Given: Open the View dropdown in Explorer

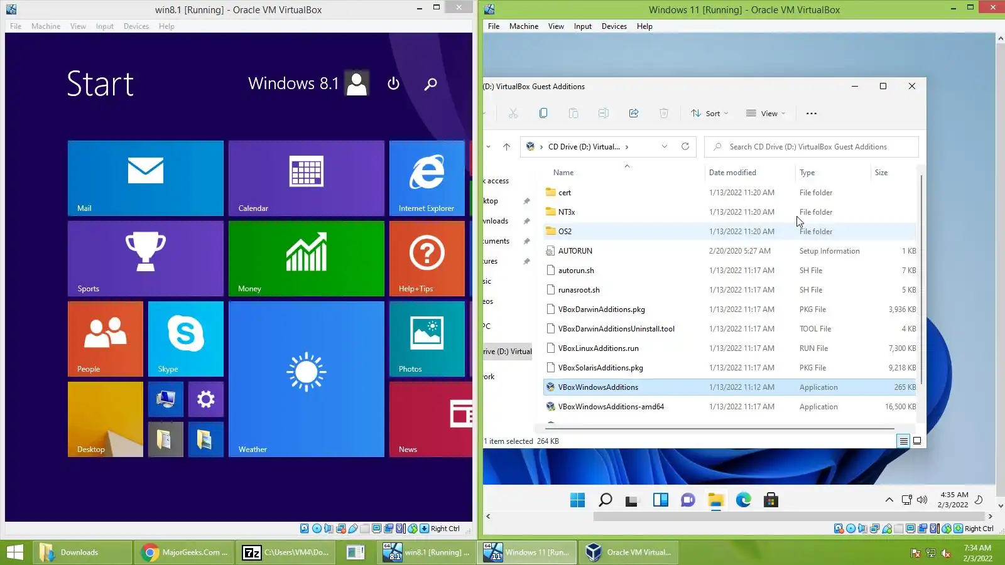Looking at the screenshot, I should coord(766,114).
